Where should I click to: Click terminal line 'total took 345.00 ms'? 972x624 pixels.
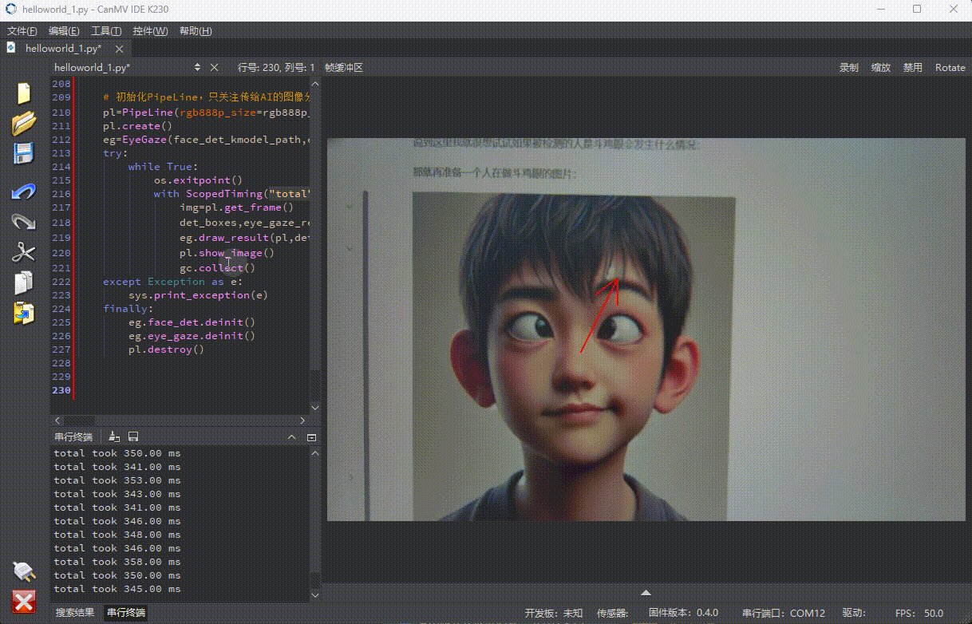[117, 589]
